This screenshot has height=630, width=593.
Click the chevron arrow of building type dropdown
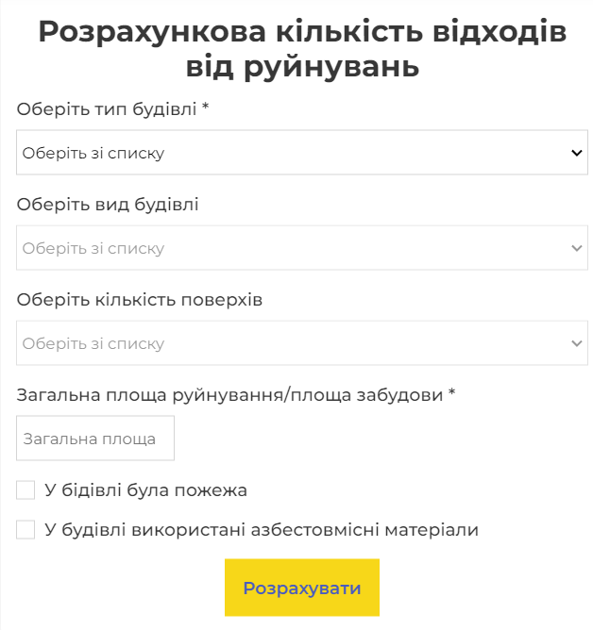click(578, 153)
